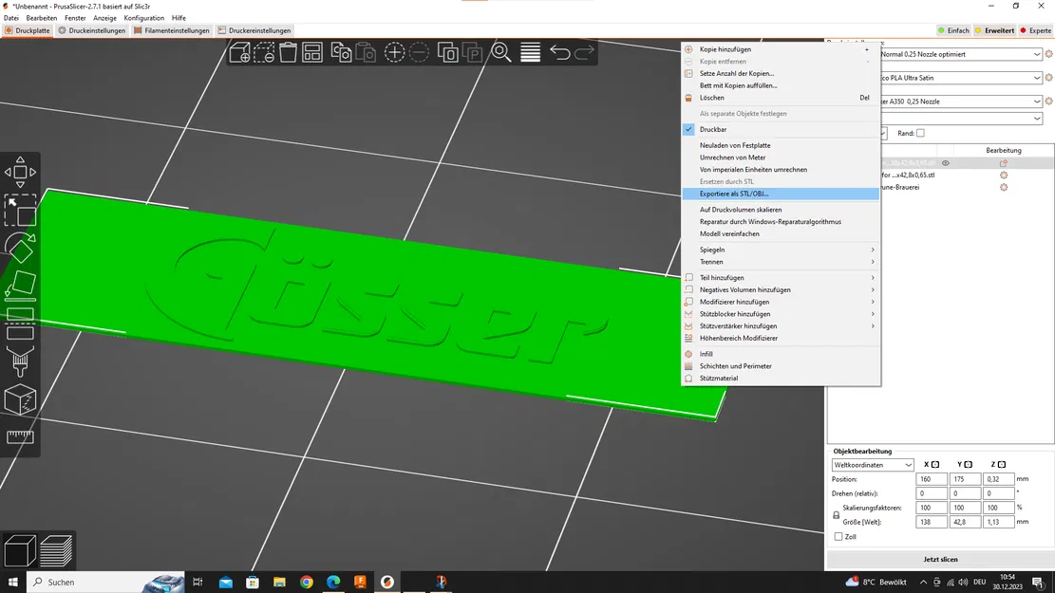Open the Konfiguration menu

144,18
